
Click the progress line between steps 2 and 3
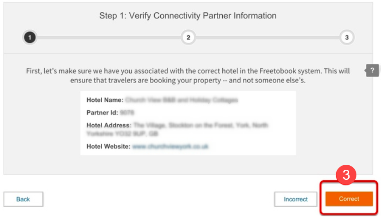tap(267, 38)
